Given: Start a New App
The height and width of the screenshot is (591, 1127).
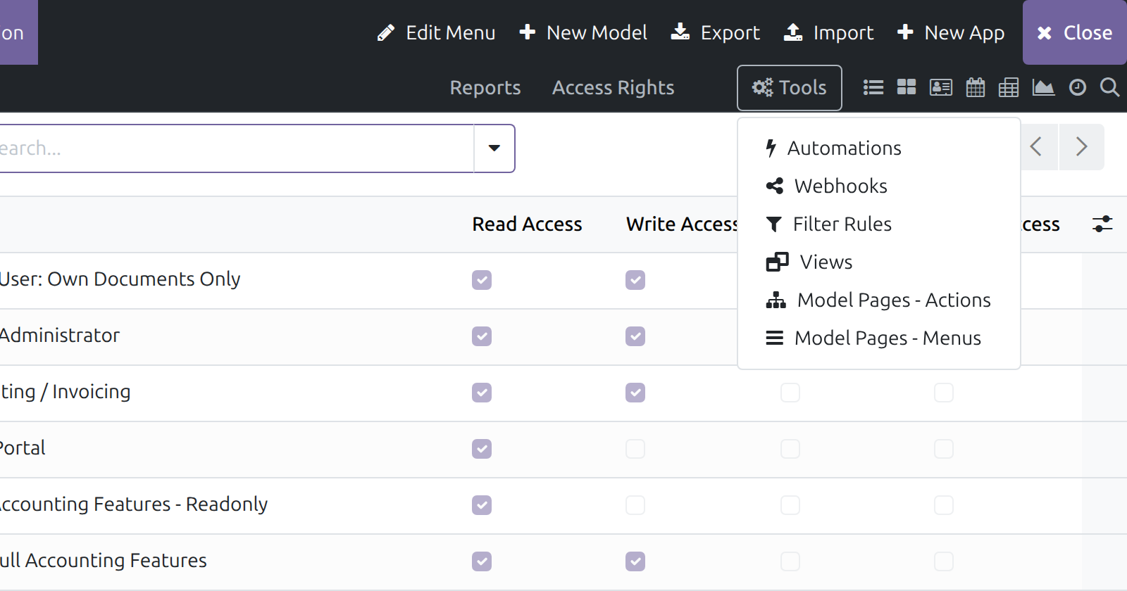Looking at the screenshot, I should [951, 32].
